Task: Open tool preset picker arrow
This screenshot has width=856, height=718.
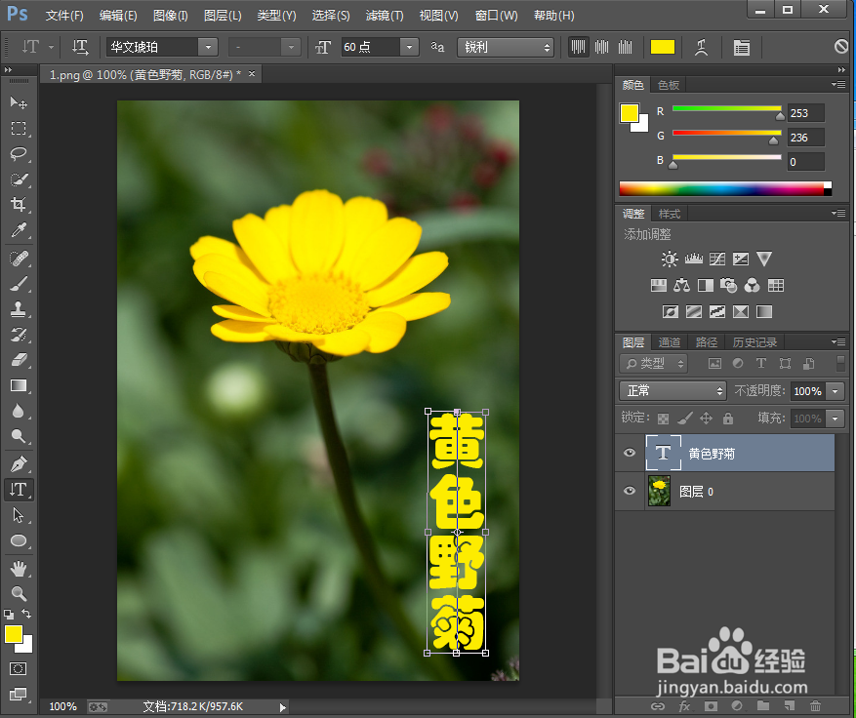Action: 51,48
